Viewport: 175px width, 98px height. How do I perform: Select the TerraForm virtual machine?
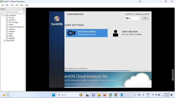coord(12,20)
